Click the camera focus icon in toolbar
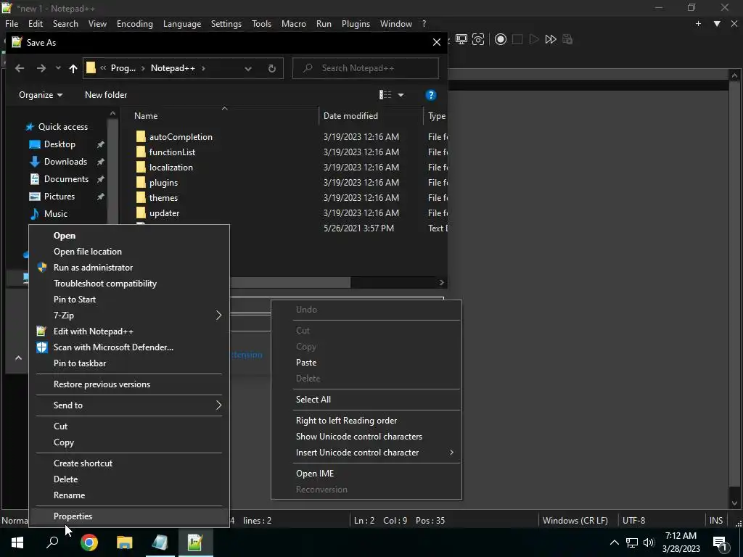 [478, 39]
